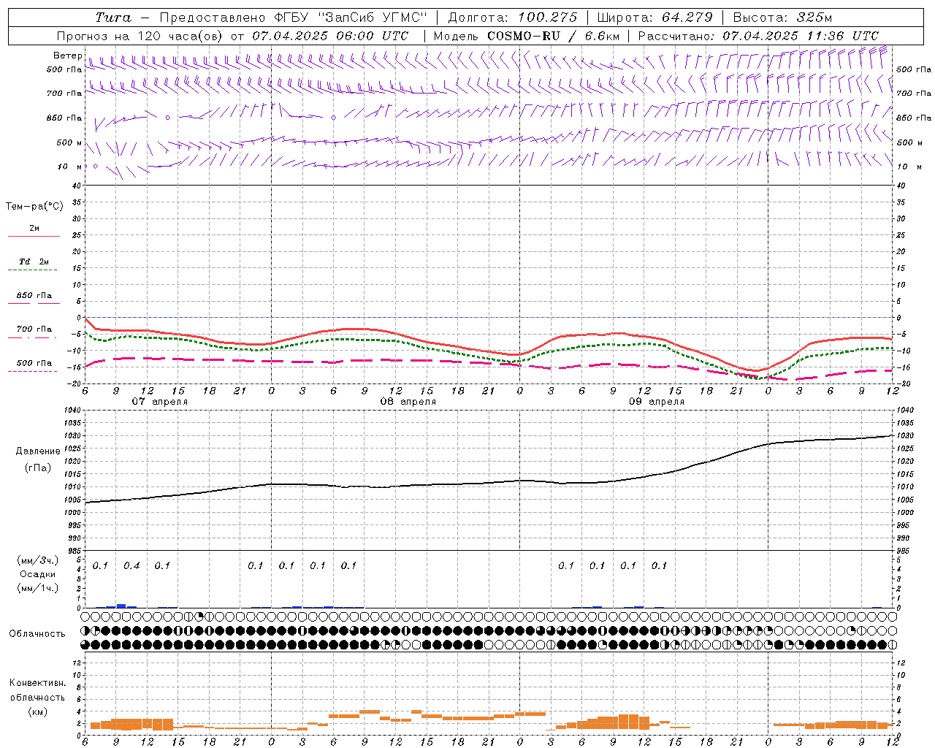This screenshot has width=935, height=748.
Task: Click the latitude value "Широта: 64.279"
Action: pyautogui.click(x=654, y=18)
